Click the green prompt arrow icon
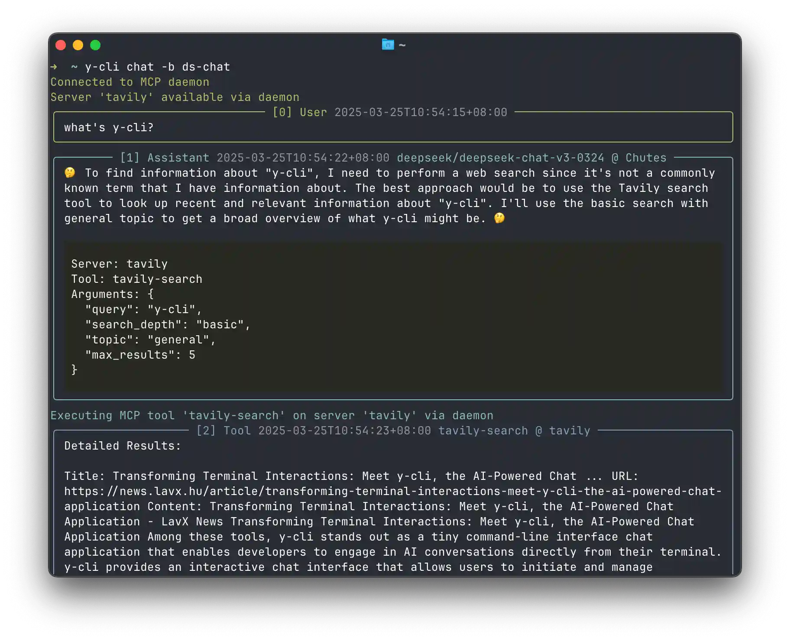 point(54,67)
